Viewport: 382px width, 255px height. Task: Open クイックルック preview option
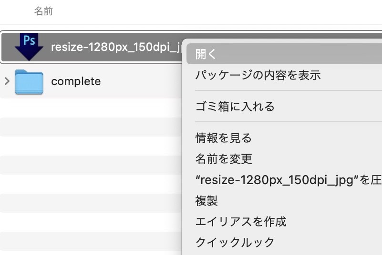tap(235, 242)
